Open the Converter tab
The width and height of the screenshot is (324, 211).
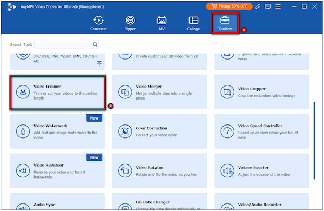[x=99, y=23]
